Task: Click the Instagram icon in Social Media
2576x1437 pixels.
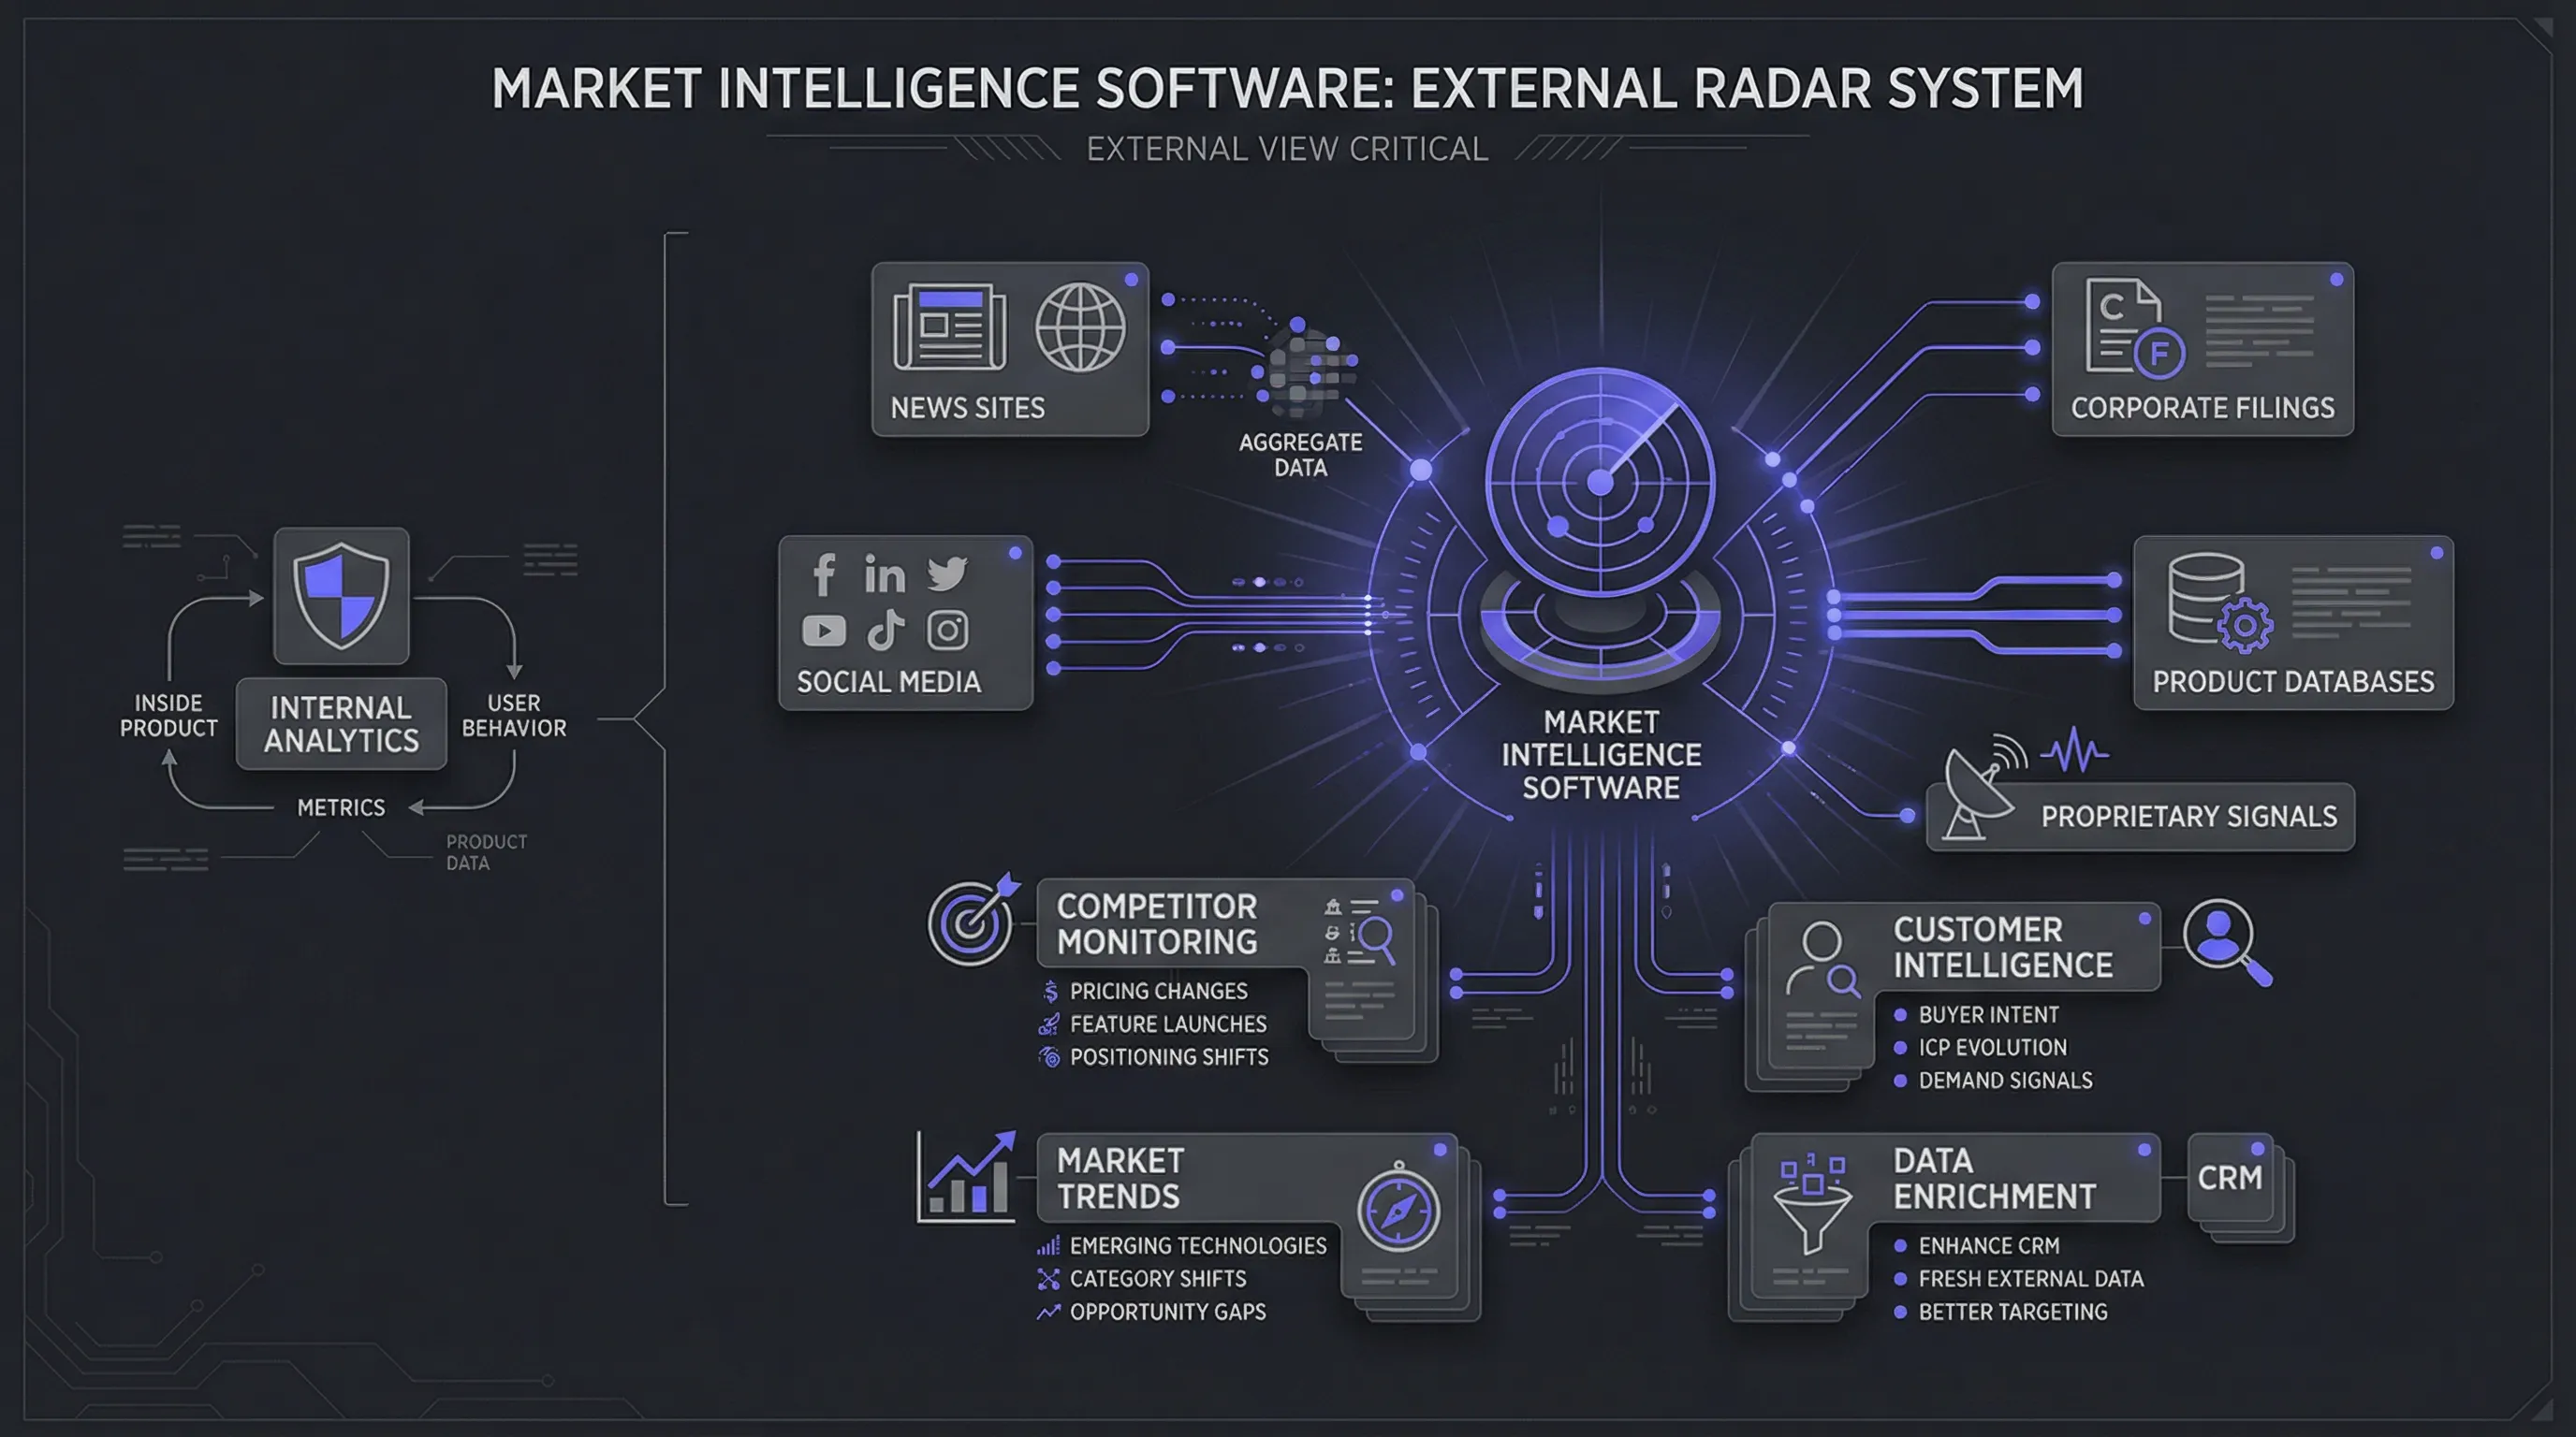Action: 947,631
